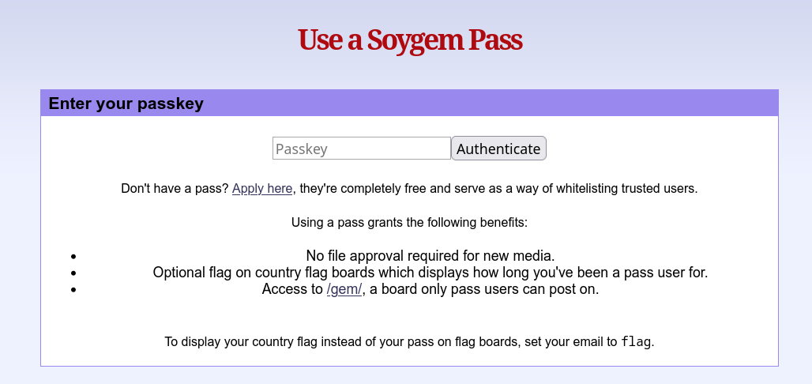The width and height of the screenshot is (812, 384).
Task: Click the Enter your passkey header text
Action: point(126,104)
